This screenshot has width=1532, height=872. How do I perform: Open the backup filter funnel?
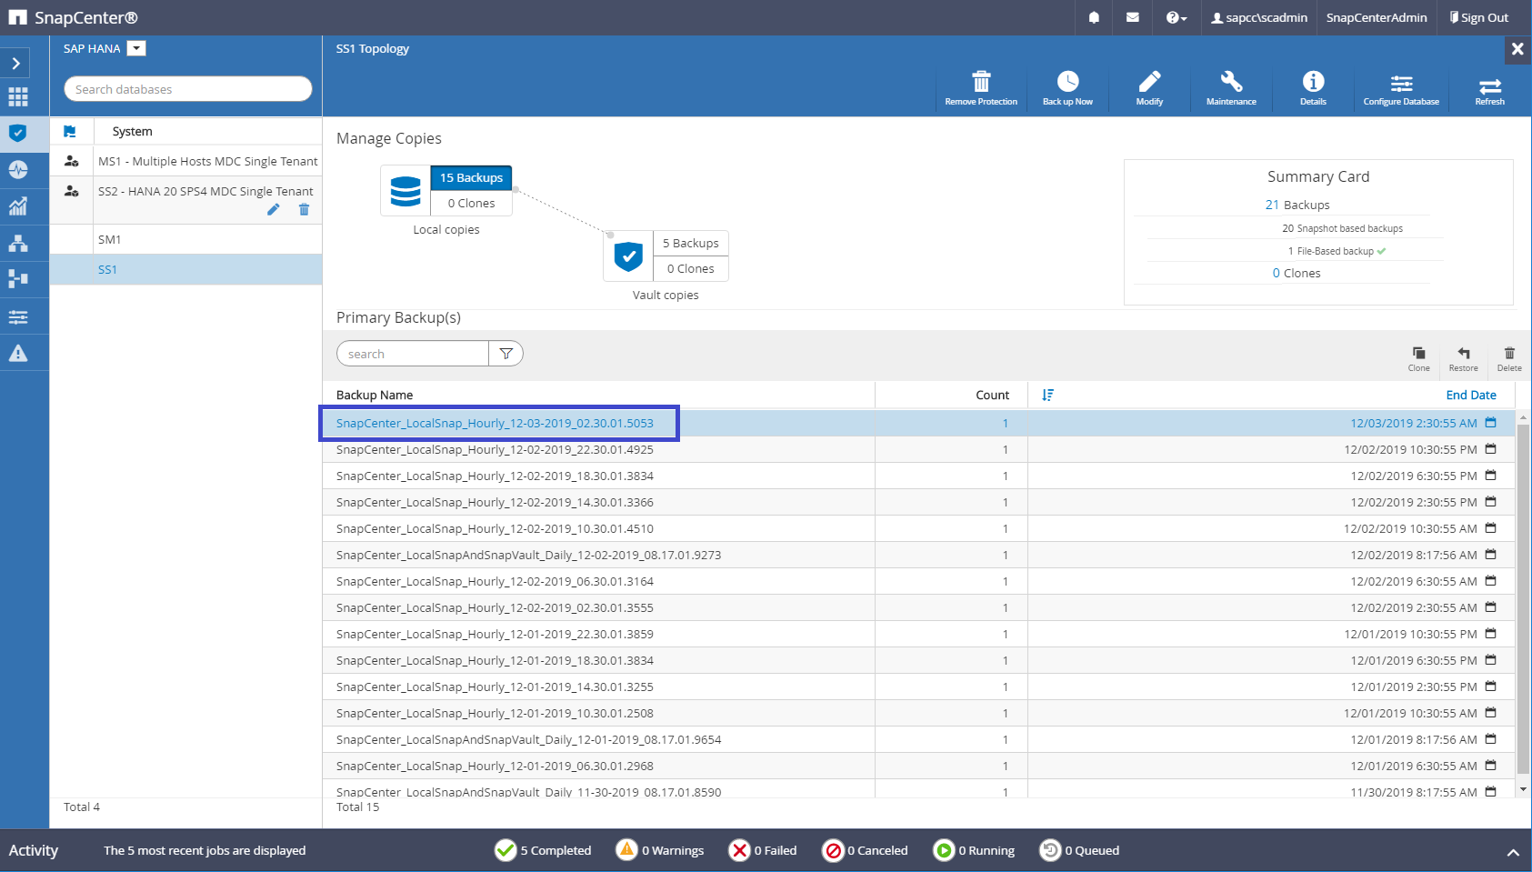pyautogui.click(x=506, y=354)
